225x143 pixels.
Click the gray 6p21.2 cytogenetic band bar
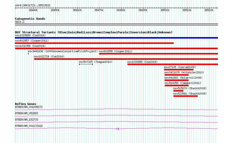pyautogui.click(x=116, y=25)
